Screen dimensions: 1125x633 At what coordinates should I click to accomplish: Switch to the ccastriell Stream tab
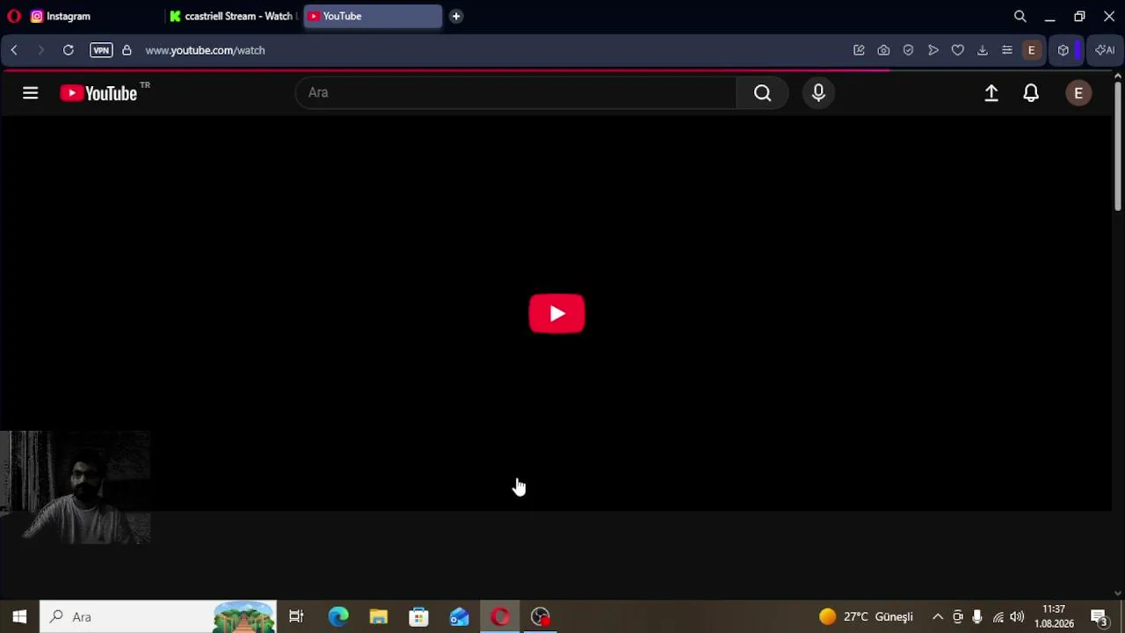(x=233, y=16)
